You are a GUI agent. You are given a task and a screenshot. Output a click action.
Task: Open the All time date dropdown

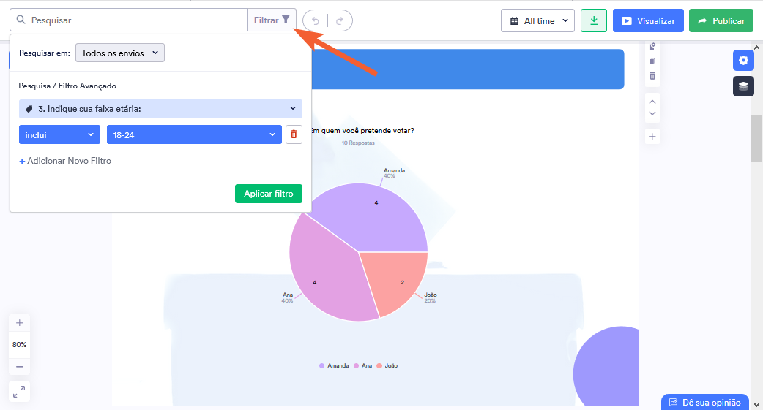[x=537, y=21]
